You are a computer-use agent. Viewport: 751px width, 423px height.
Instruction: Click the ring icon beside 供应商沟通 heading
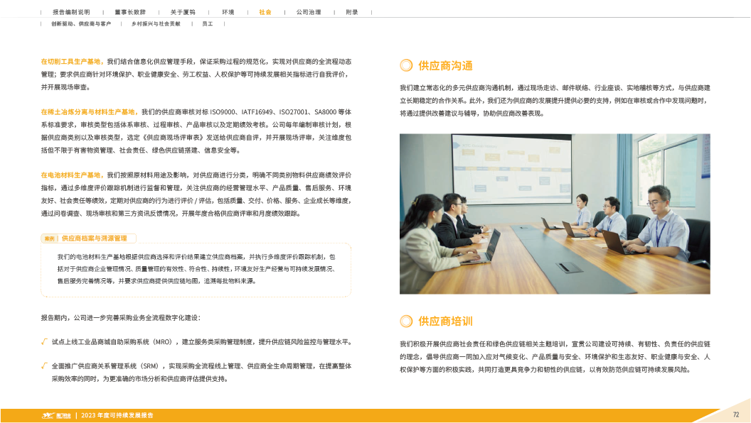click(406, 66)
